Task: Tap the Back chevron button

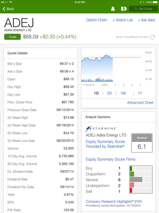Action: (x=8, y=9)
